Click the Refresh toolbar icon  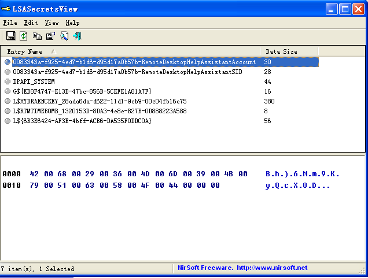pos(24,36)
